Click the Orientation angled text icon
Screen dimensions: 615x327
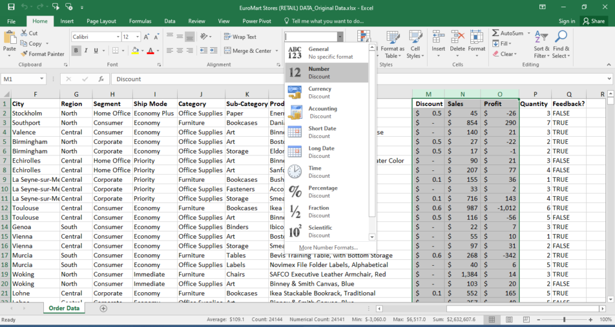point(204,37)
